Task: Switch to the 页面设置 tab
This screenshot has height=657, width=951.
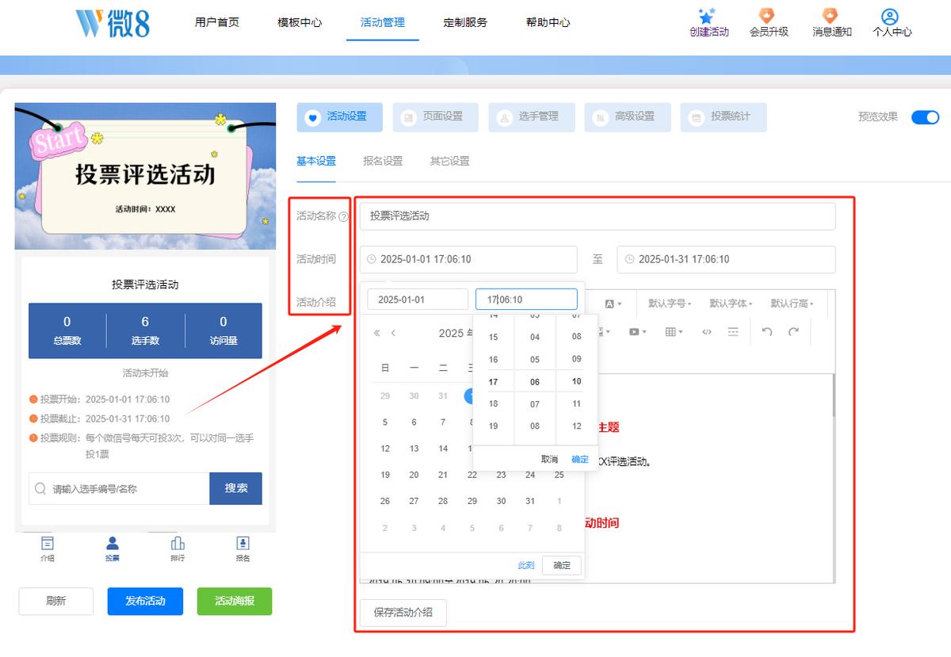Action: [435, 117]
